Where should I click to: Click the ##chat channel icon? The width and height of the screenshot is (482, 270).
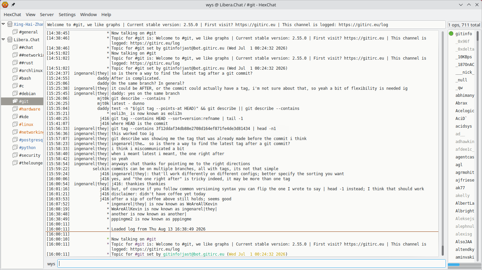(15, 47)
